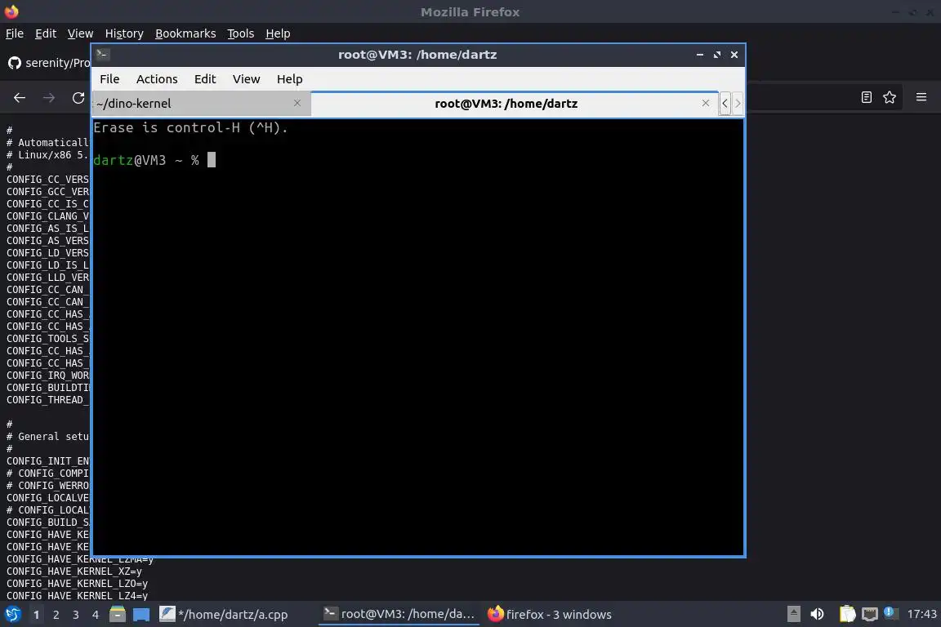Viewport: 941px width, 627px height.
Task: Open the terminal View menu
Action: coord(246,79)
